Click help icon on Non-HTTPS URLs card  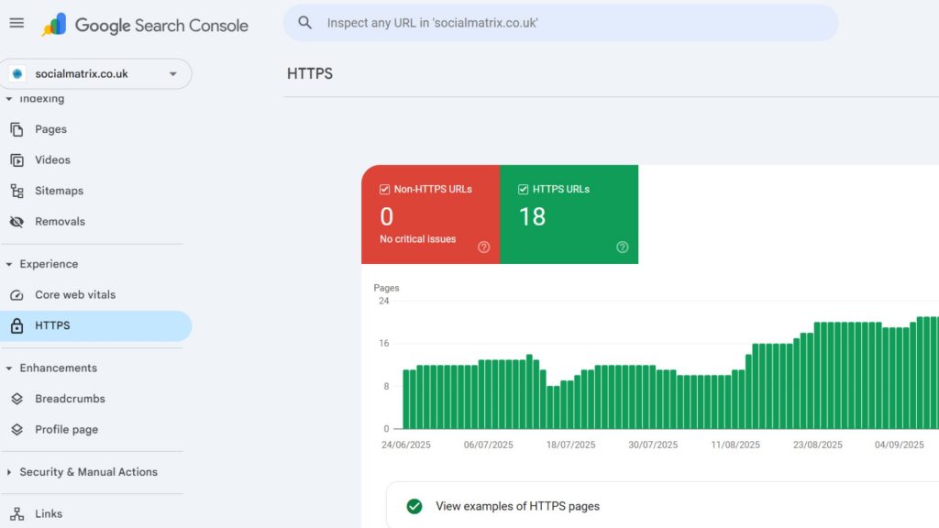(484, 247)
